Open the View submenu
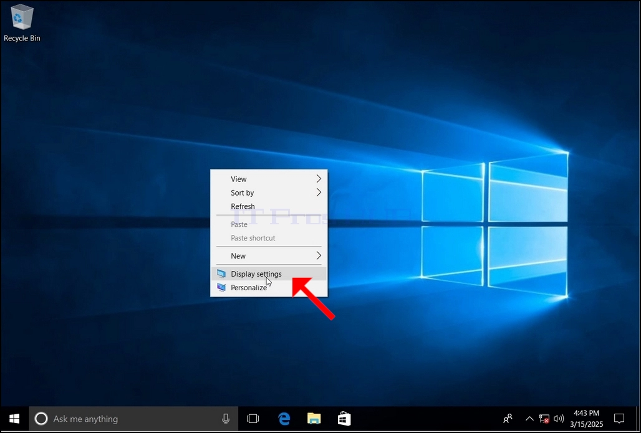 point(269,179)
